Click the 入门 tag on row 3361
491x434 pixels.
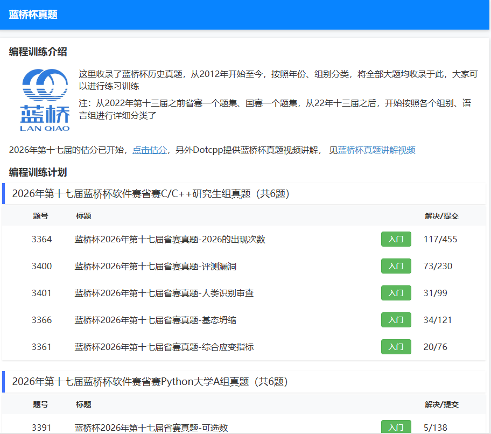coord(396,347)
